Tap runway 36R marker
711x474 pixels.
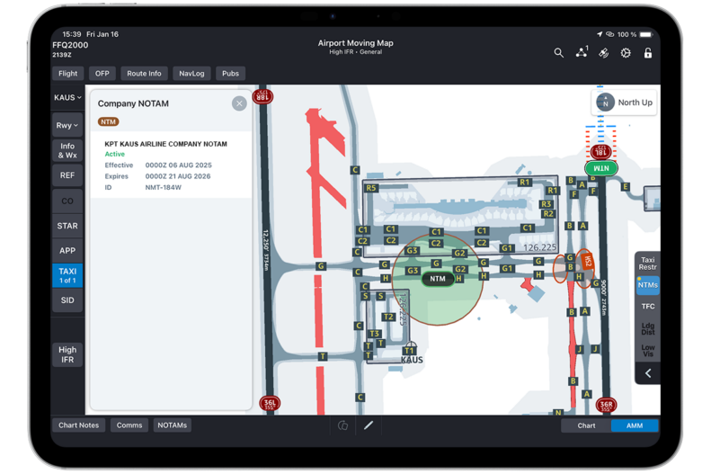pyautogui.click(x=606, y=405)
